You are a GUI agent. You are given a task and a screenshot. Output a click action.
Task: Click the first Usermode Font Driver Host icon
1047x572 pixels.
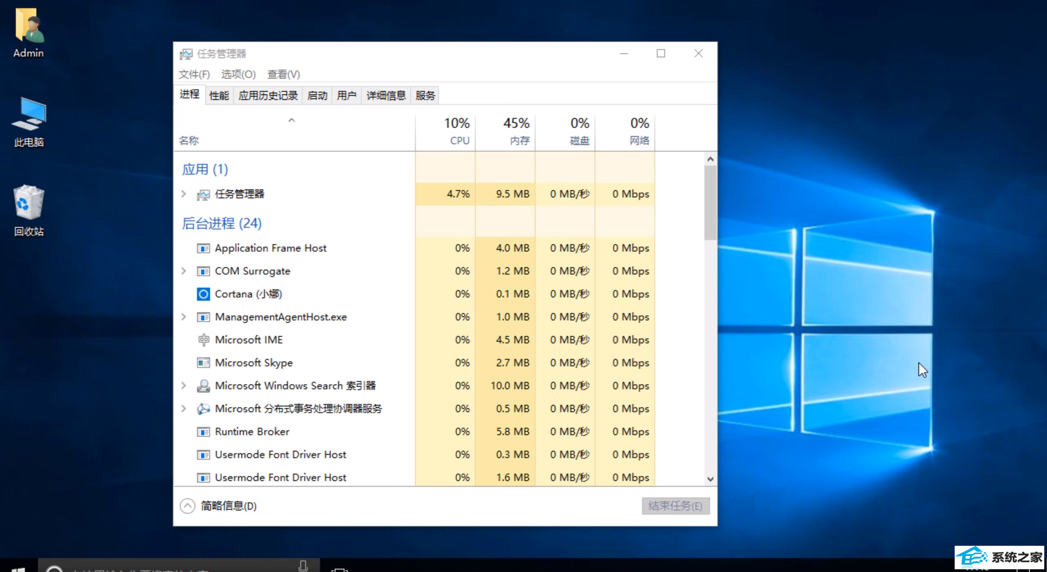pos(203,455)
